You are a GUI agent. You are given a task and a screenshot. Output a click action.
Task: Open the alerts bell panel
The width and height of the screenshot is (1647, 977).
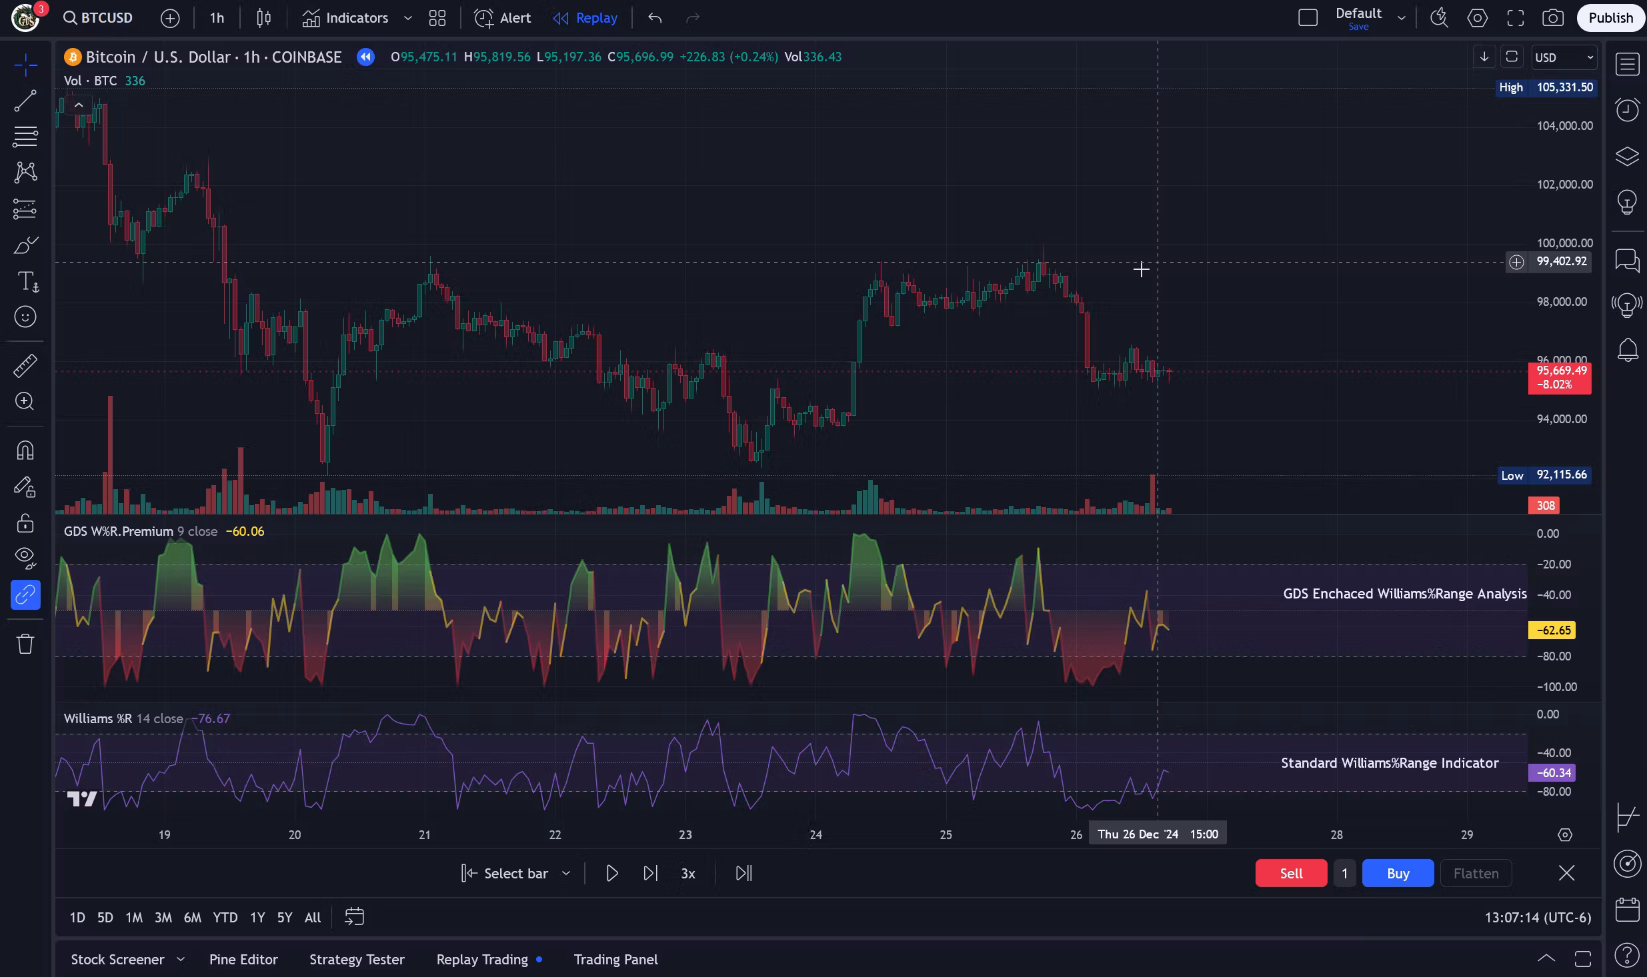[x=1627, y=350]
